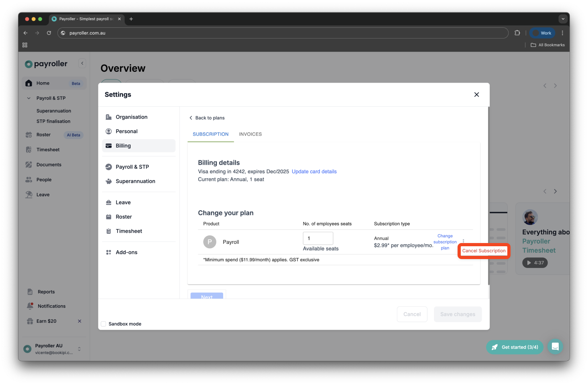Open the tab search dropdown
Image resolution: width=588 pixels, height=385 pixels.
tap(563, 19)
